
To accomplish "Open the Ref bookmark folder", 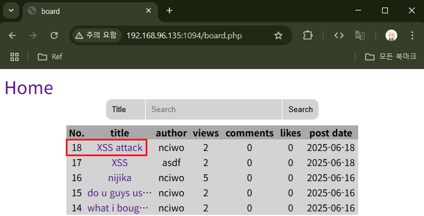I will 50,57.
